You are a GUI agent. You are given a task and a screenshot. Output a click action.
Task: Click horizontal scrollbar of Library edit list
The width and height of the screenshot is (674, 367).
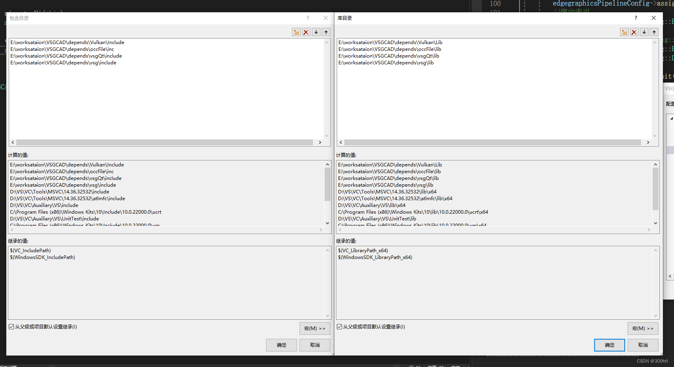(x=493, y=142)
